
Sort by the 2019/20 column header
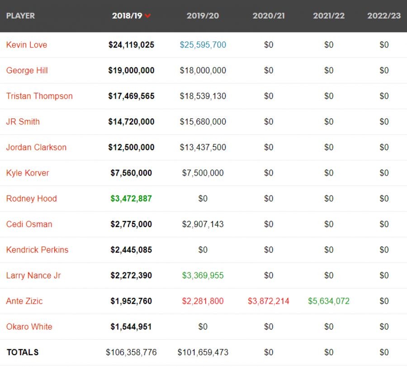[x=203, y=15]
